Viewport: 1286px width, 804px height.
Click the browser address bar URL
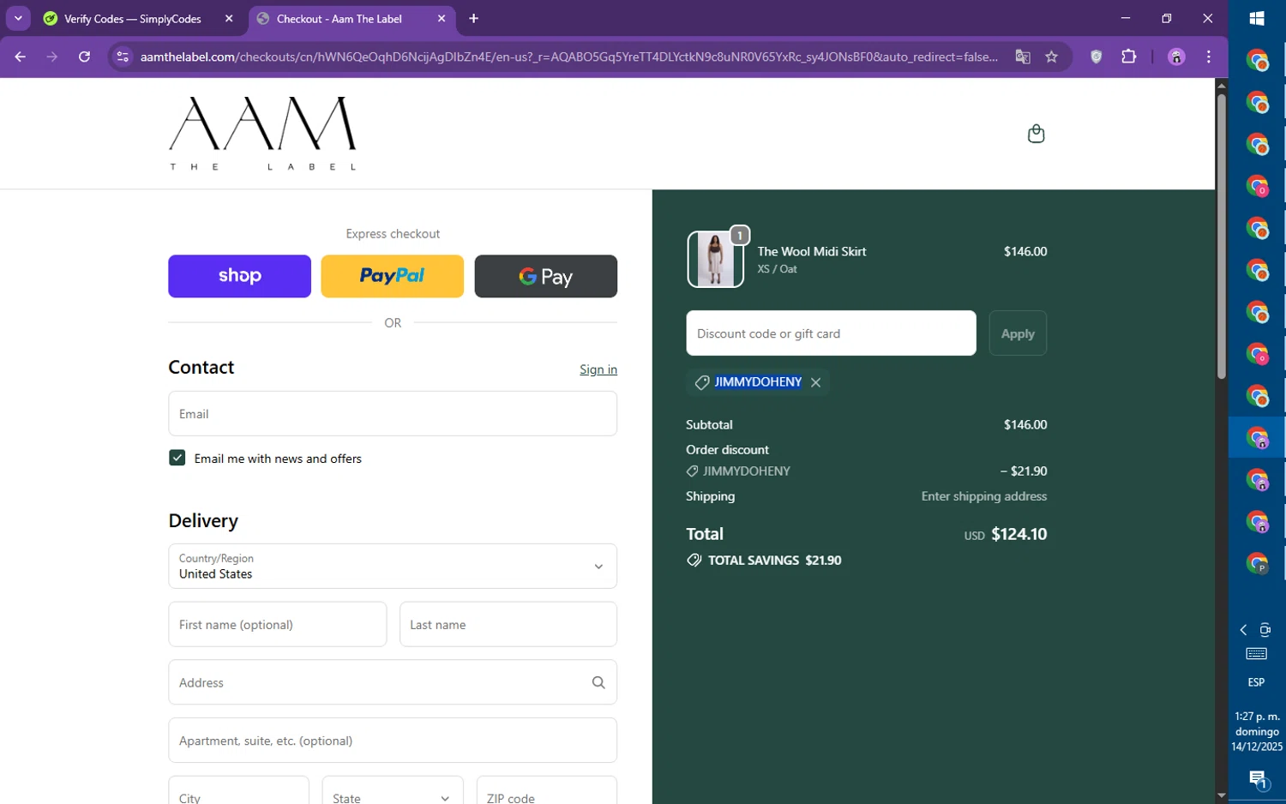569,57
